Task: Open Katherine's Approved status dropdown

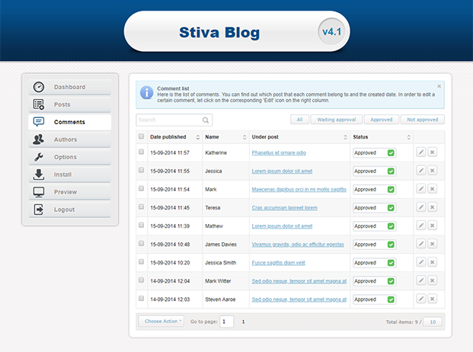Action: coord(374,153)
